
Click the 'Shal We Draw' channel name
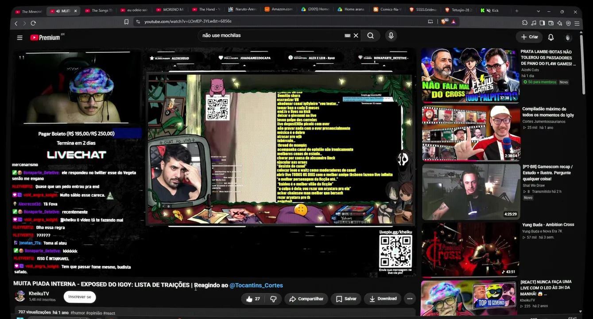pyautogui.click(x=534, y=186)
